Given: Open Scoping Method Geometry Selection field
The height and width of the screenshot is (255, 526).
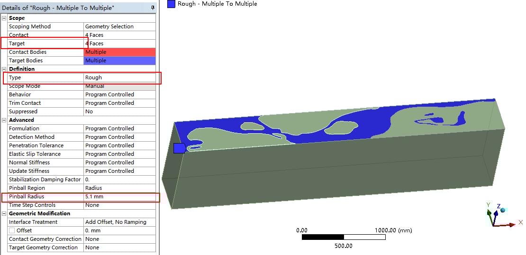Looking at the screenshot, I should coord(119,26).
